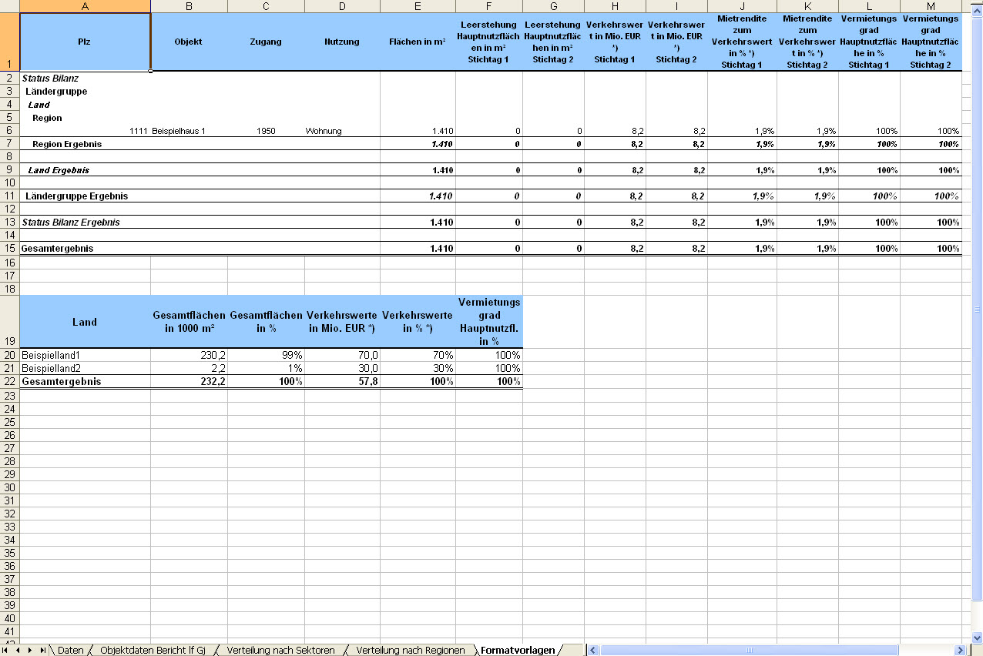Select the Region Ergebnis row label
This screenshot has width=983, height=656.
[85, 144]
